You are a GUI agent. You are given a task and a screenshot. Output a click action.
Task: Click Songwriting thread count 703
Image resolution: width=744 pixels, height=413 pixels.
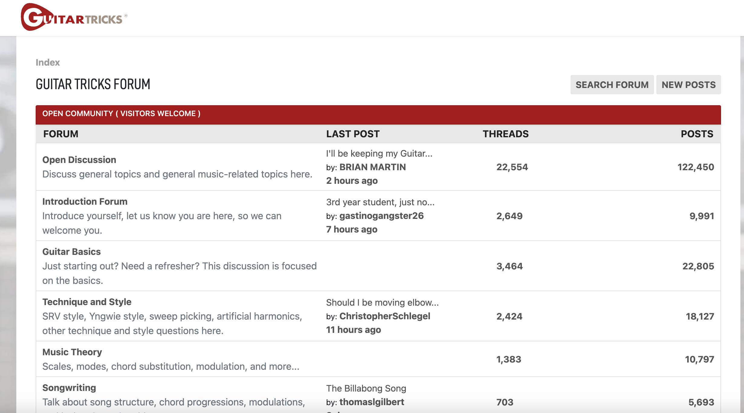[505, 402]
